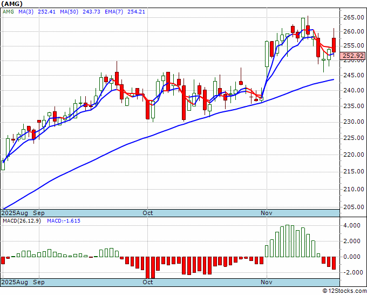367x295 pixels.
Task: Click the MA(3) value 252.41
Action: 47,11
